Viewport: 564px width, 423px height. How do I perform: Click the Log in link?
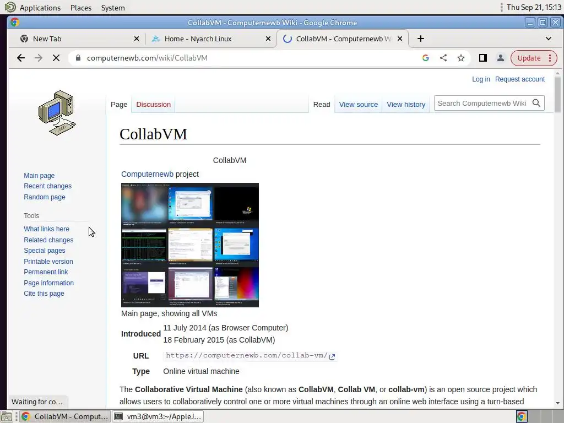click(481, 79)
